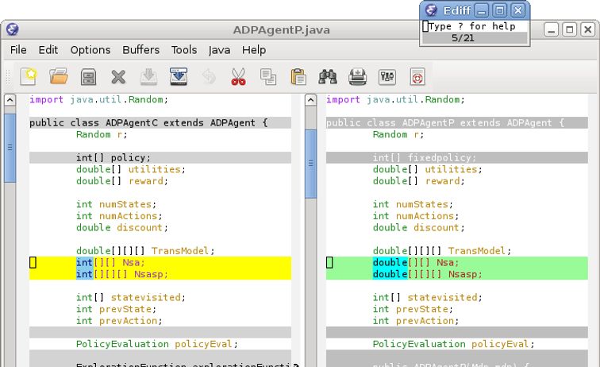Click the left pane scrollbar up arrow
Viewport: 600px width, 367px height.
[10, 100]
